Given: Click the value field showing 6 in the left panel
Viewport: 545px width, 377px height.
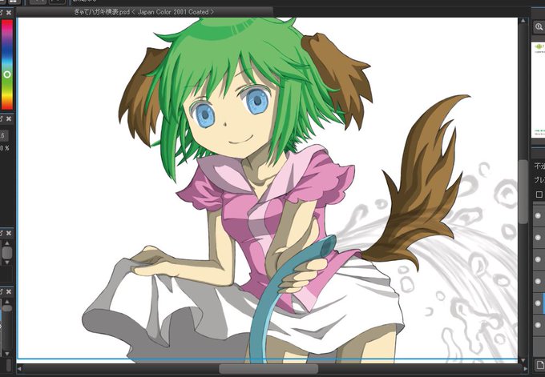Looking at the screenshot, I should pyautogui.click(x=3, y=136).
